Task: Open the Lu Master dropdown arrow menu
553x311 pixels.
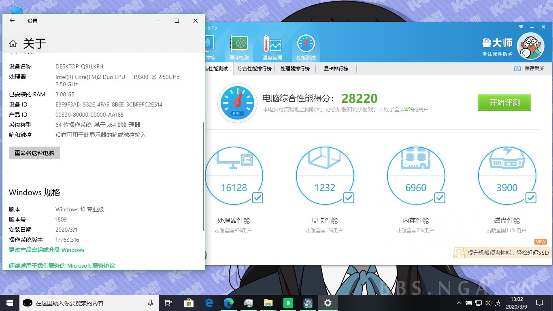Action: tap(521, 27)
